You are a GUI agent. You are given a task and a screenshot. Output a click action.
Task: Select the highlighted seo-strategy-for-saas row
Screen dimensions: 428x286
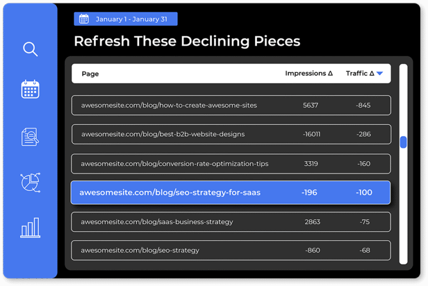pos(170,193)
